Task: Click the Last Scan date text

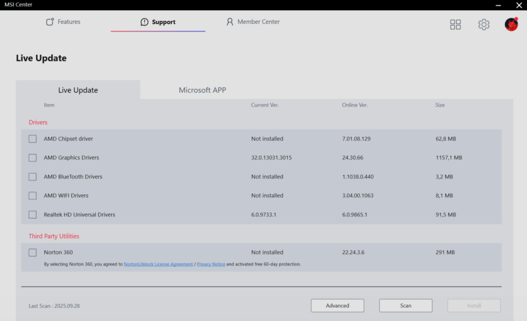Action: 54,306
